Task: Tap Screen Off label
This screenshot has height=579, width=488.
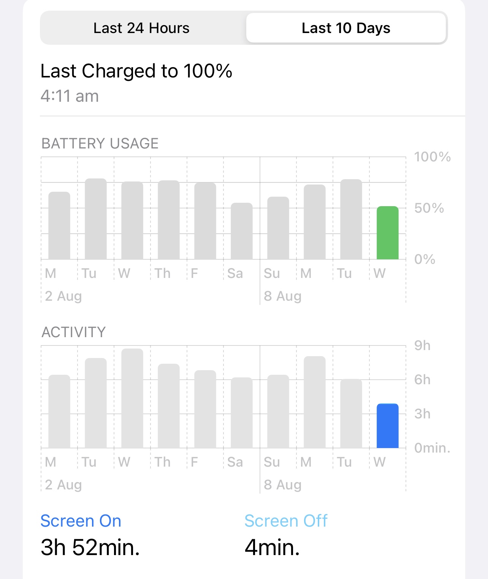Action: 286,521
